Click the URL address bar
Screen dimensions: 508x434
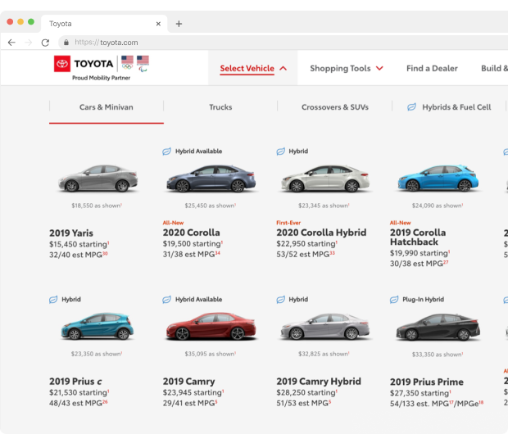pyautogui.click(x=246, y=42)
